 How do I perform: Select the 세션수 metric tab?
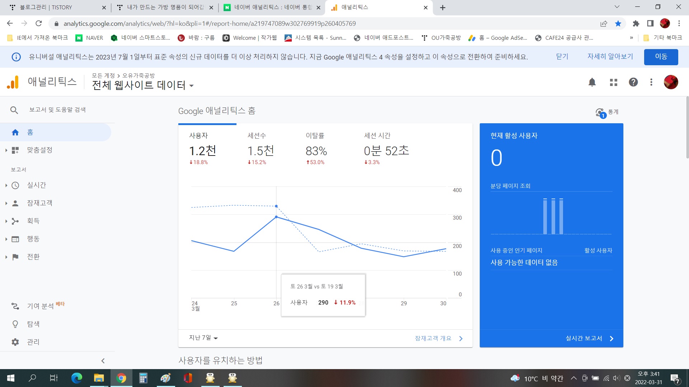pyautogui.click(x=265, y=149)
